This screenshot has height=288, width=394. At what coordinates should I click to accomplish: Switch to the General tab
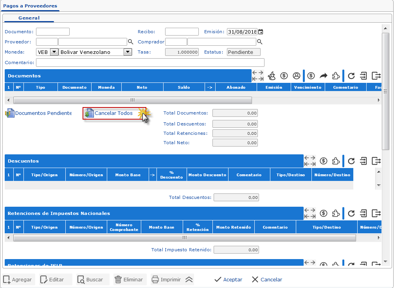(x=29, y=18)
